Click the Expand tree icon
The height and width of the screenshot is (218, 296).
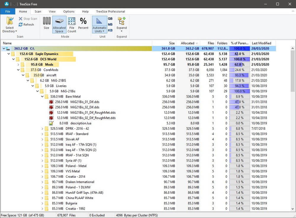click(121, 21)
